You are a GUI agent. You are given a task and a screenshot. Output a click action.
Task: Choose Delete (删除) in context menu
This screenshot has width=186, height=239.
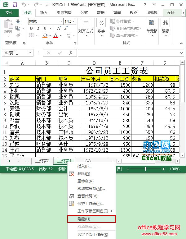tap(91, 174)
